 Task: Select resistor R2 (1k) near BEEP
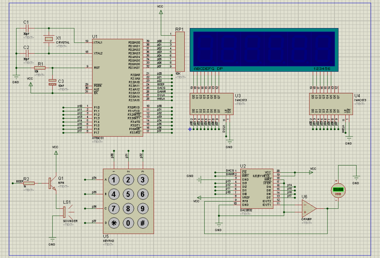(x=29, y=183)
